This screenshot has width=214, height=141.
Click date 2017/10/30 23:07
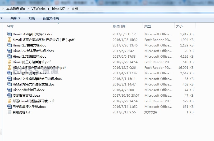click(x=126, y=96)
